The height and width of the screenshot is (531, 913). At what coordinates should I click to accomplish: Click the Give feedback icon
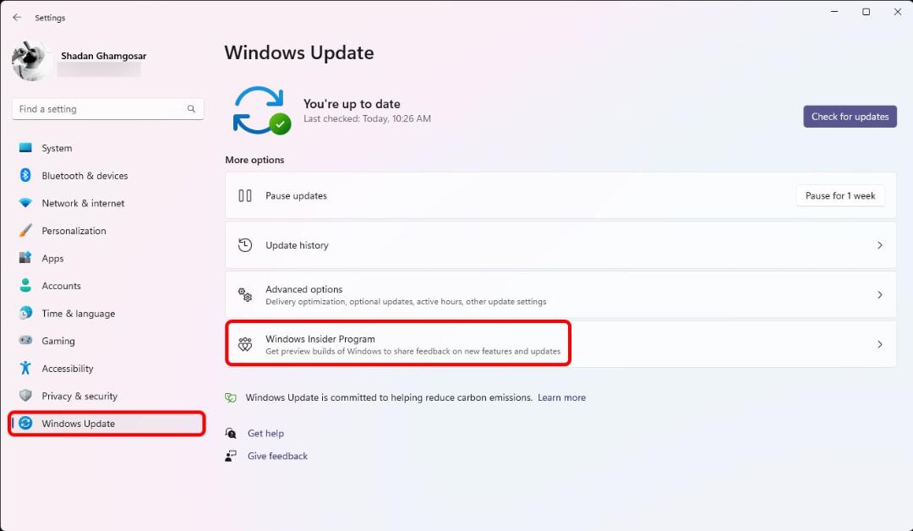point(231,456)
